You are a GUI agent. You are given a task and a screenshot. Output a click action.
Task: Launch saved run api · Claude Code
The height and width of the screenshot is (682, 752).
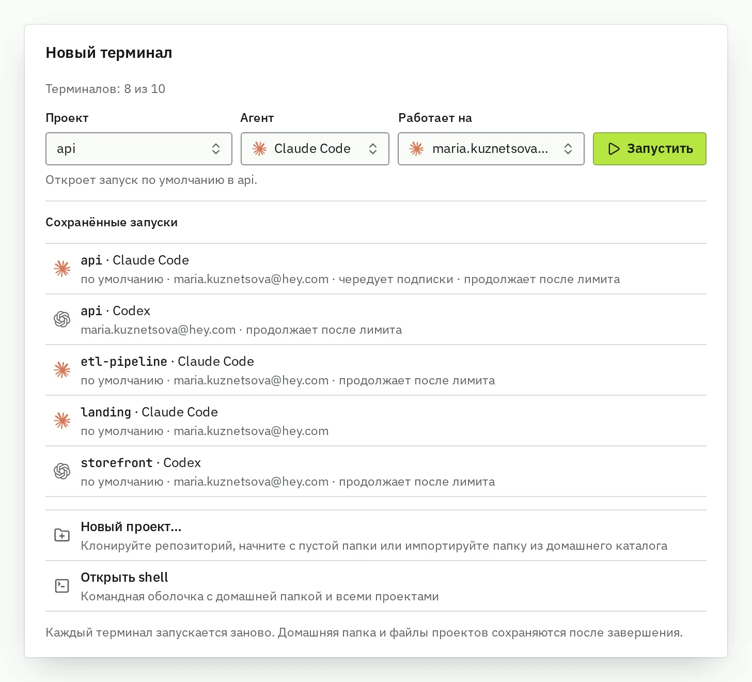376,269
